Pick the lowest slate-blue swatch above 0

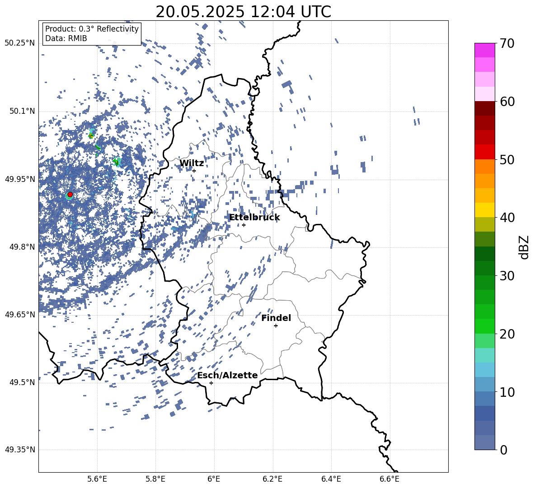484,442
